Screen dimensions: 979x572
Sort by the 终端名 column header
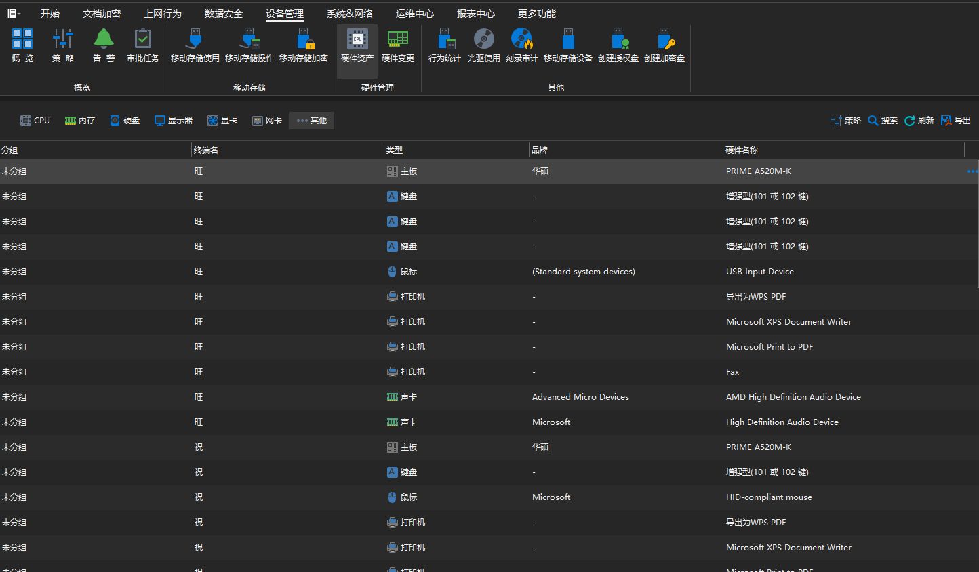click(288, 150)
